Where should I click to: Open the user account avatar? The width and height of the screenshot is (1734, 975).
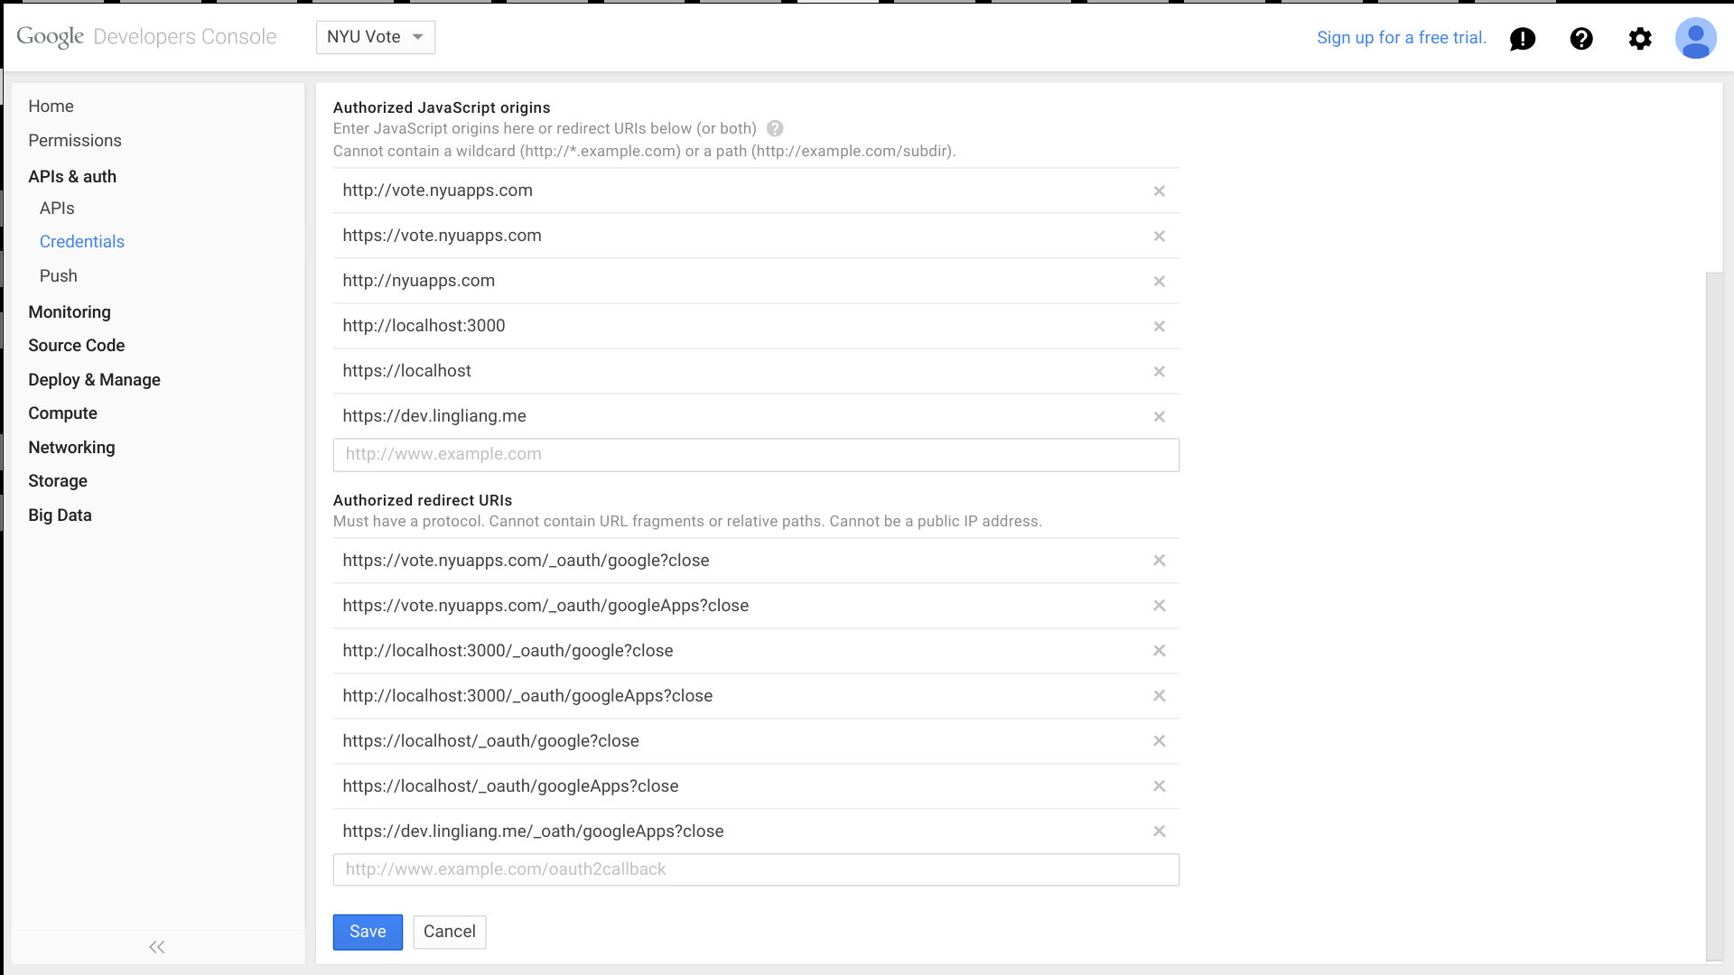1695,39
